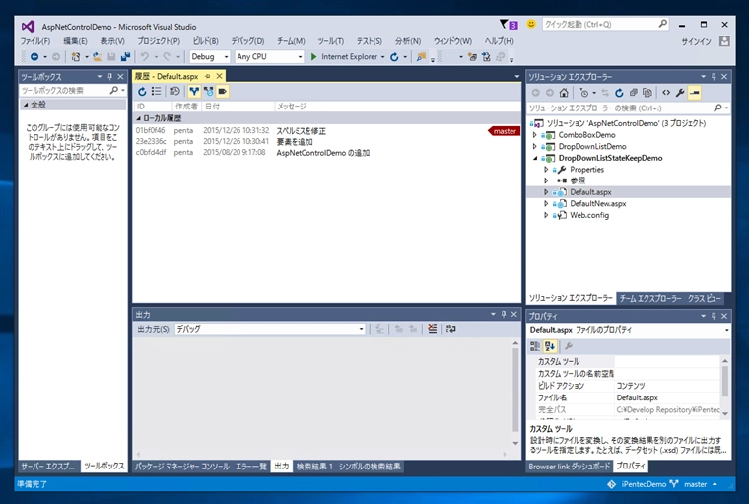Toggle Preview Selected Items in Solution Explorer
The image size is (749, 504).
pyautogui.click(x=695, y=93)
